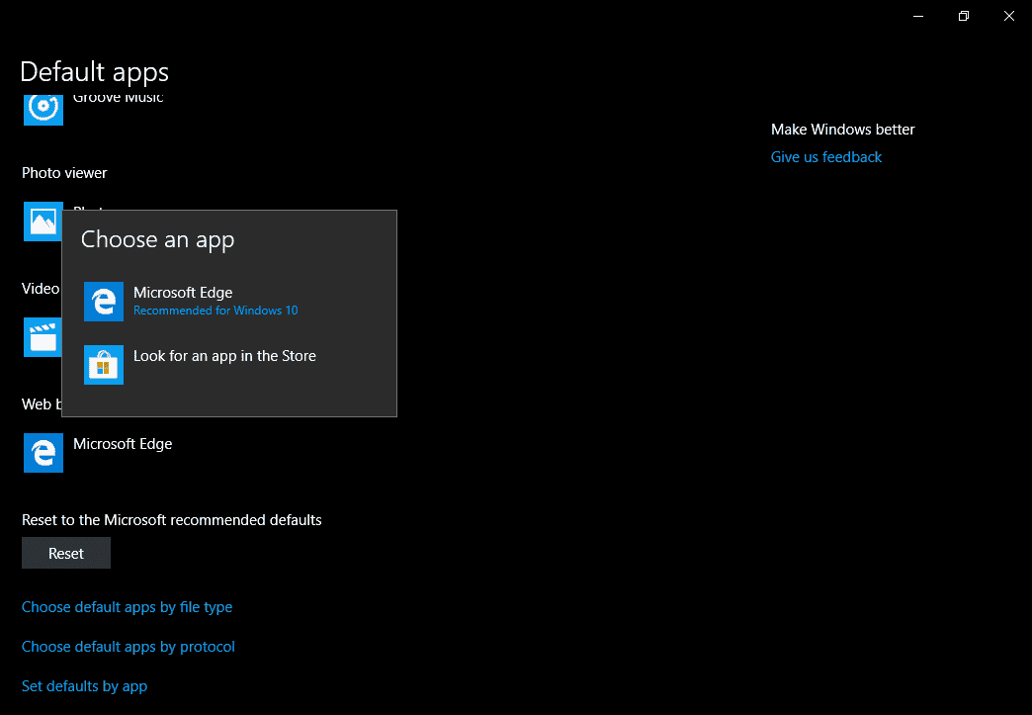Open Choose default apps by protocol
1032x715 pixels.
click(129, 647)
